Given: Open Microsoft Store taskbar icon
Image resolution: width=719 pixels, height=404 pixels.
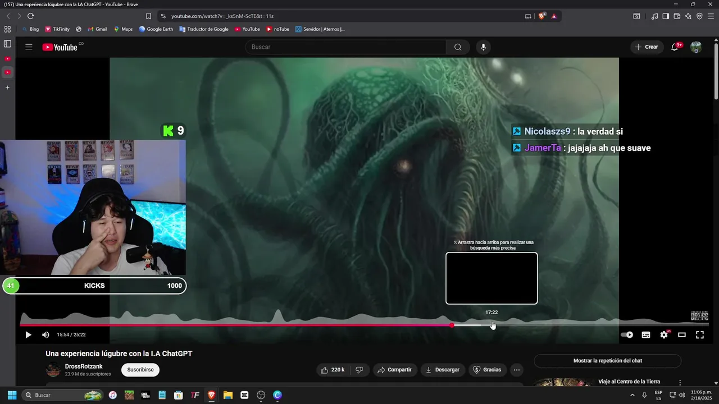Looking at the screenshot, I should pos(179,395).
